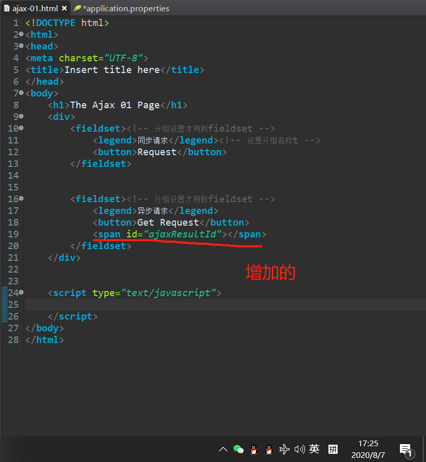The width and height of the screenshot is (426, 462).
Task: Click the charset "UTF-8" attribute value
Action: 124,58
